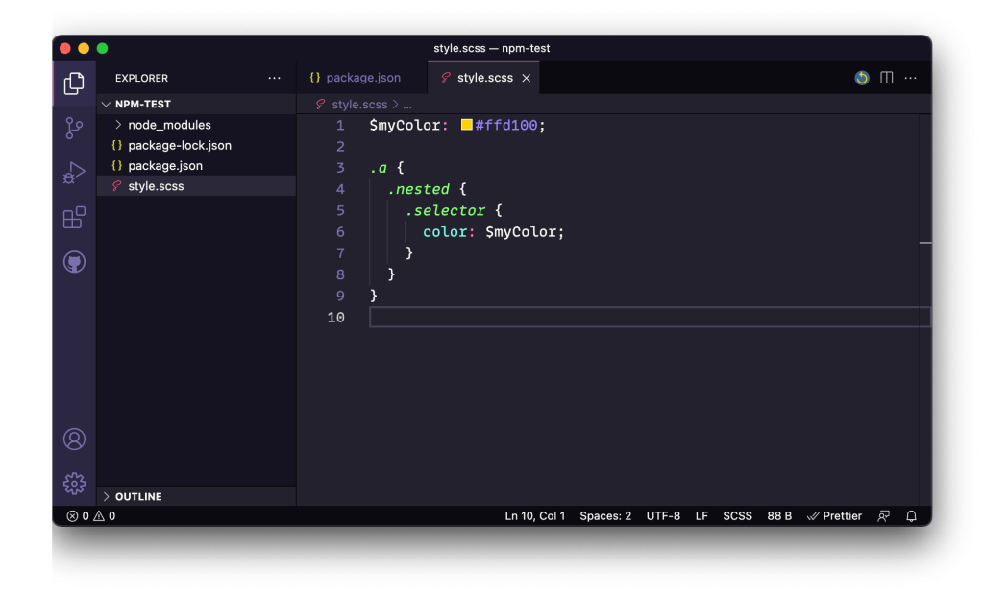Click the .selector text on line 5
The width and height of the screenshot is (984, 595).
(445, 211)
